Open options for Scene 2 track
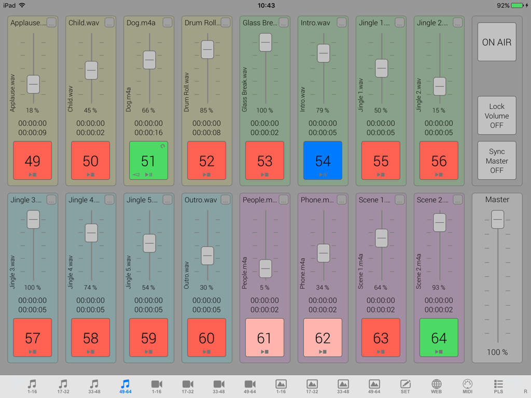 pyautogui.click(x=457, y=200)
